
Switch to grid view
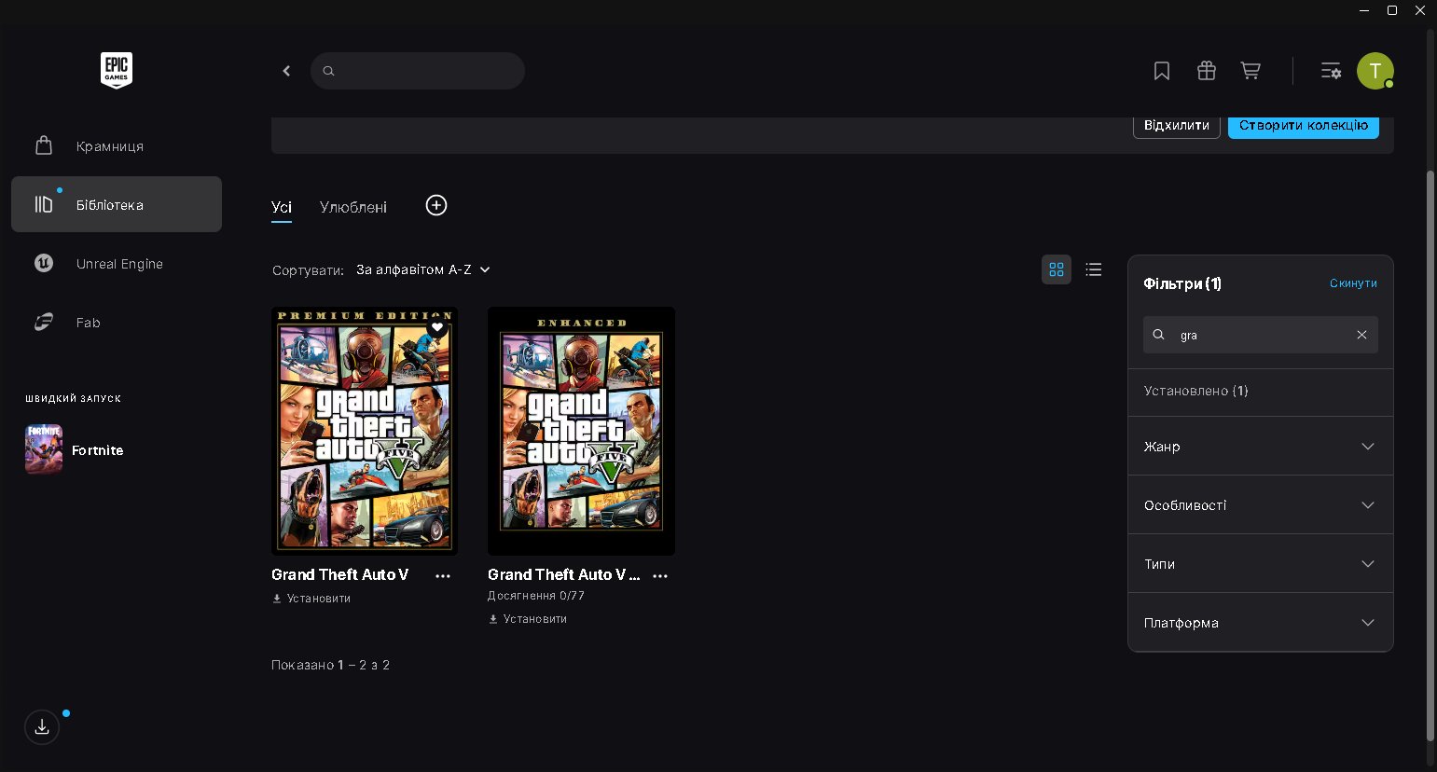(x=1057, y=269)
